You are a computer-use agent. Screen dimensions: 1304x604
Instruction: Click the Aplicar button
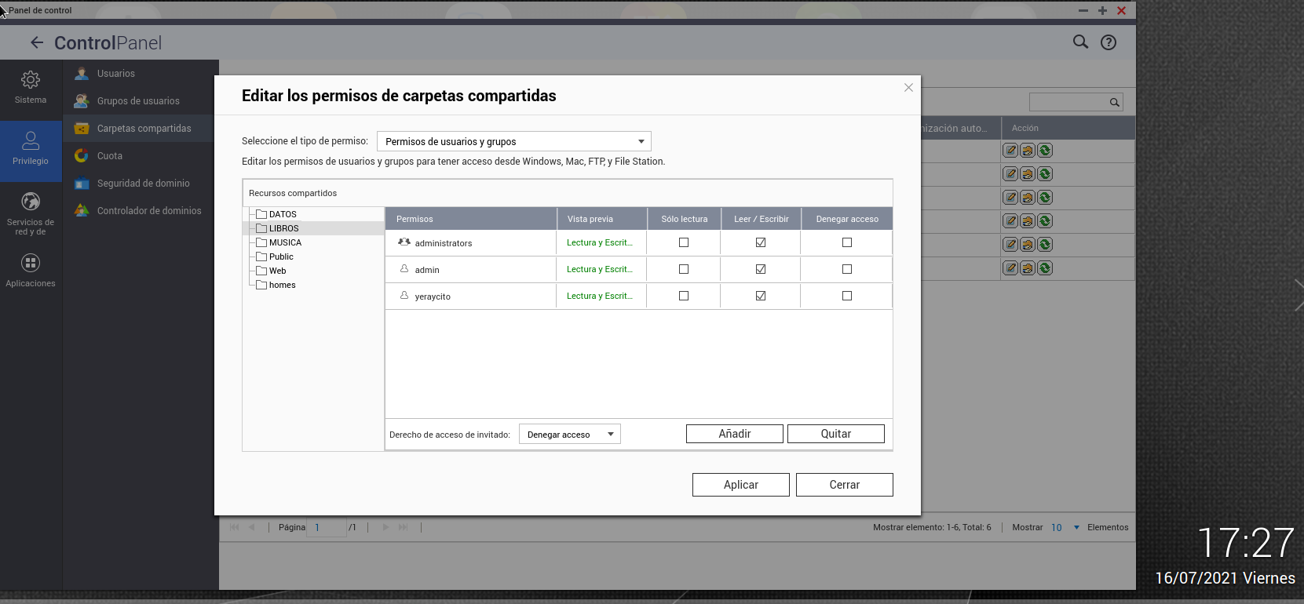740,485
